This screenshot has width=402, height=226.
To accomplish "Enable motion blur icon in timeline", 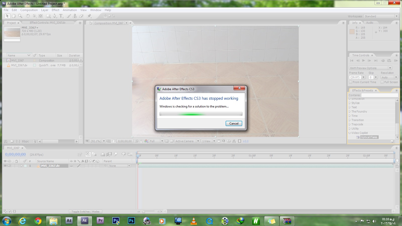I will [x=115, y=154].
